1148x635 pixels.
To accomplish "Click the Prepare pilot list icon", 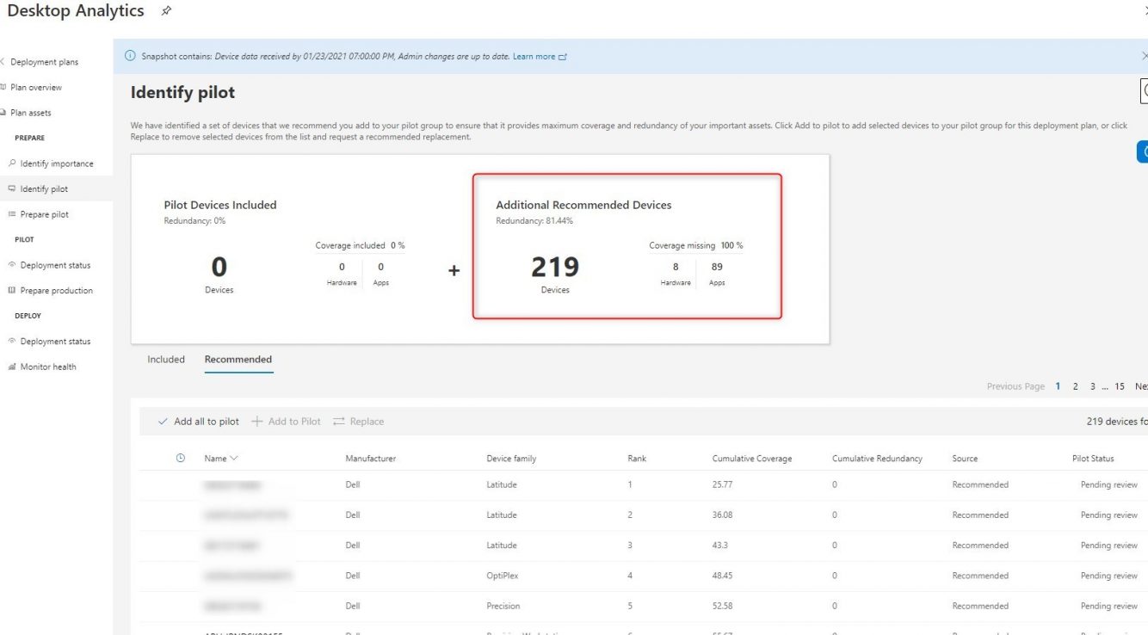I will 11,213.
